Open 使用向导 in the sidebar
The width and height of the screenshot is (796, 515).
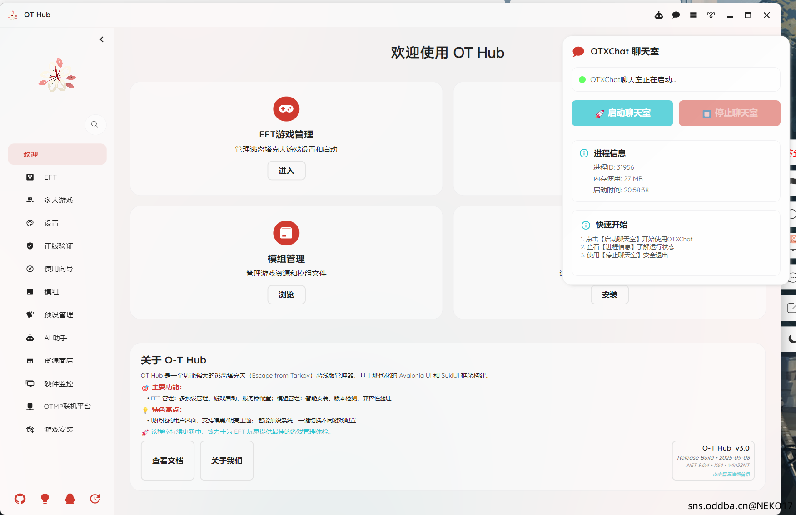(57, 269)
